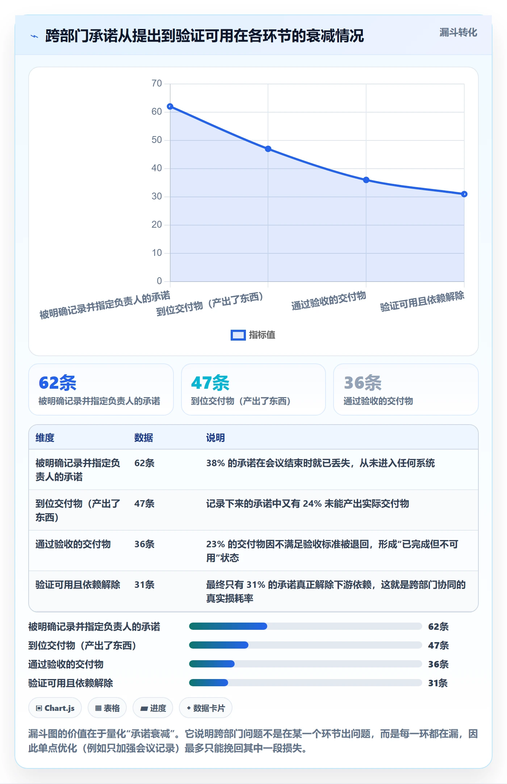Viewport: 507px width, 784px height.
Task: Click the diamond icon in 数据卡片 tag
Action: click(189, 708)
